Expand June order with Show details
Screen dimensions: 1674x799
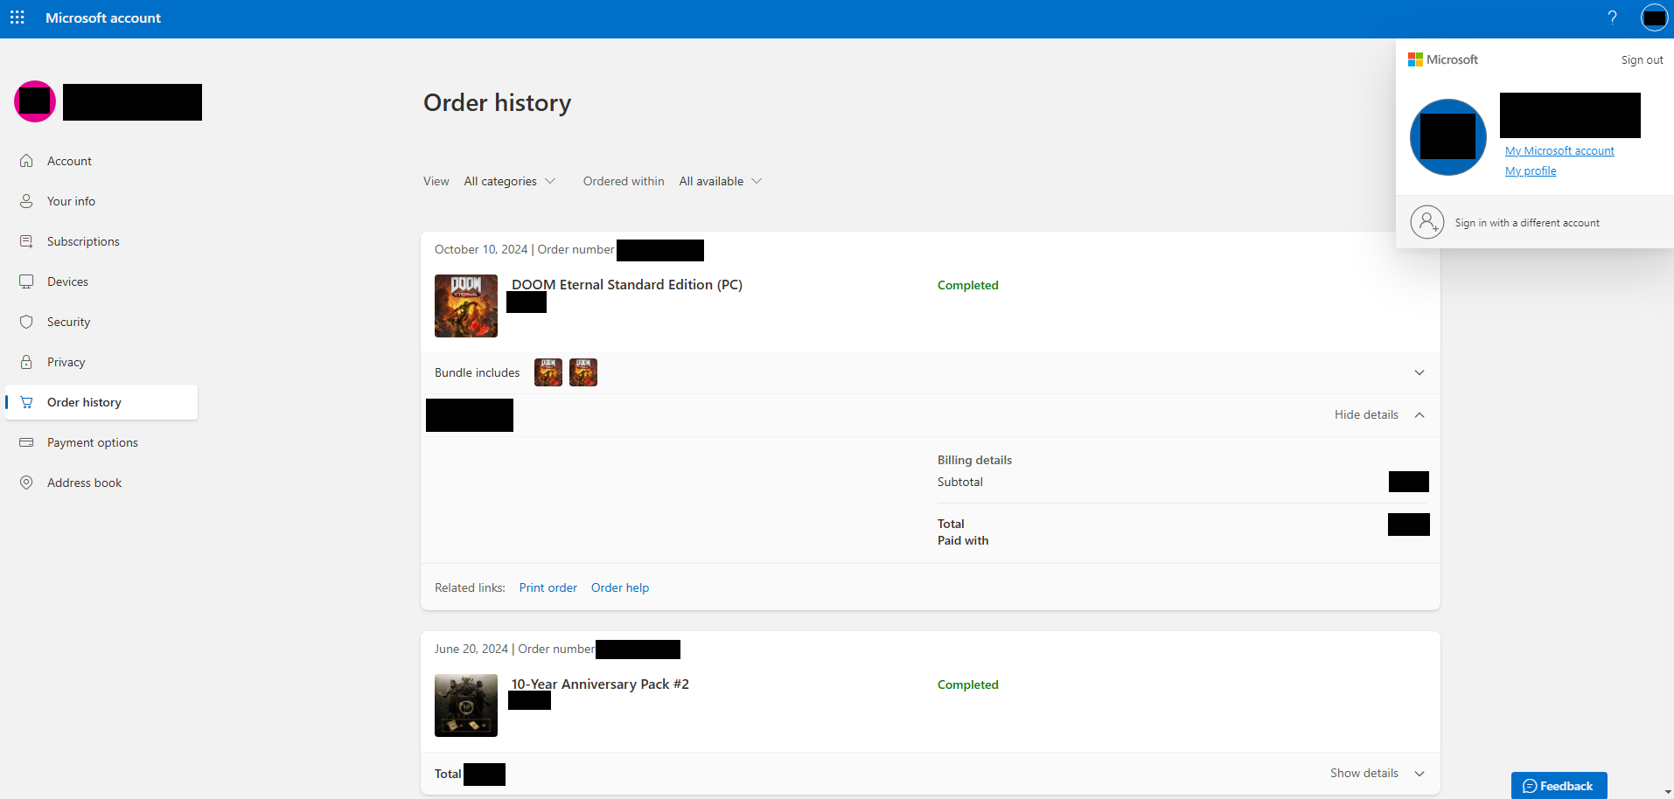pos(1378,773)
